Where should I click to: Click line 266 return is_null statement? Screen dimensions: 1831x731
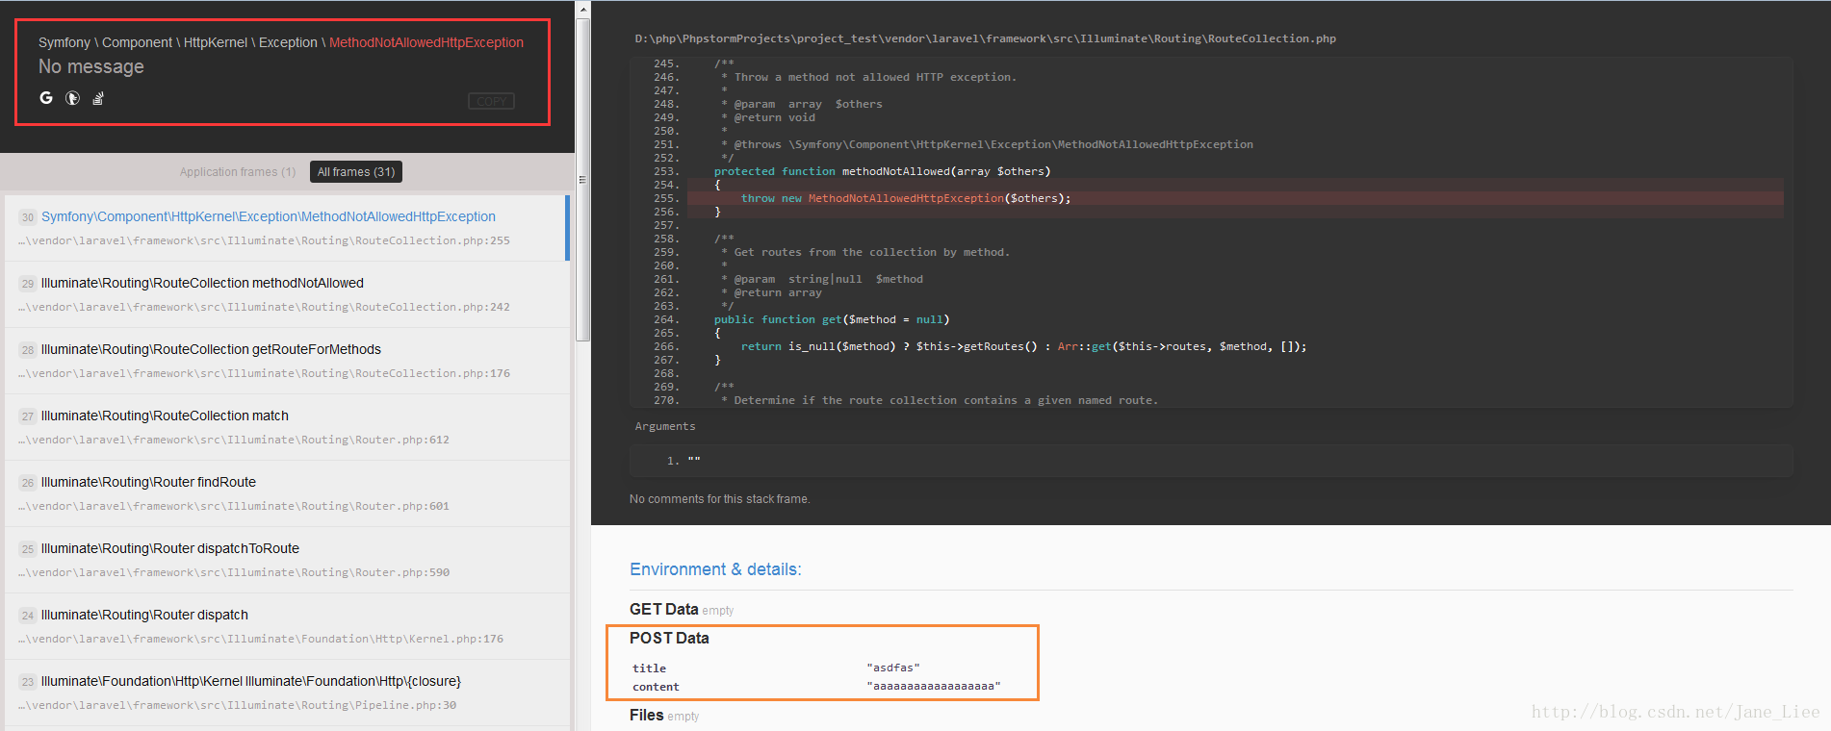[x=1023, y=346]
